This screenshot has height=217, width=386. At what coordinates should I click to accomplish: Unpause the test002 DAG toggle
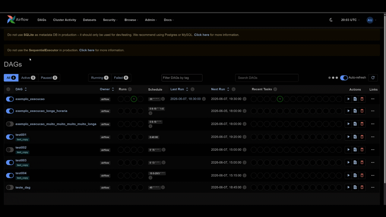click(x=10, y=149)
